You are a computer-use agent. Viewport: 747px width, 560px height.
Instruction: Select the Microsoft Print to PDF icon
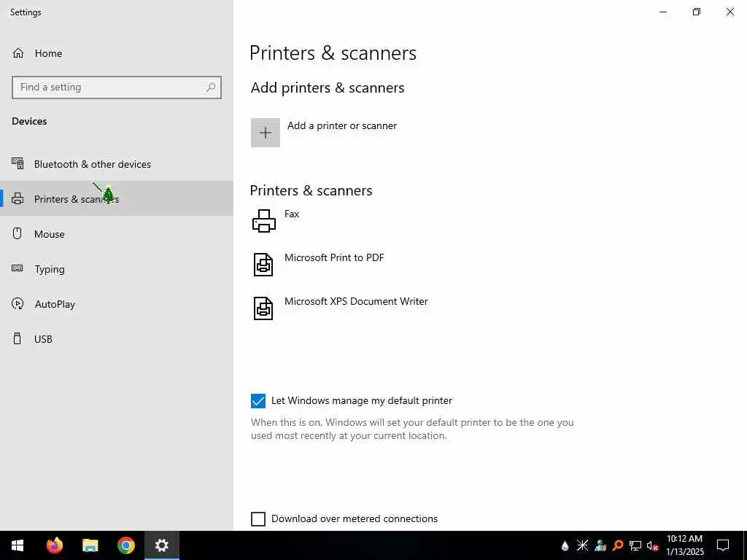263,264
